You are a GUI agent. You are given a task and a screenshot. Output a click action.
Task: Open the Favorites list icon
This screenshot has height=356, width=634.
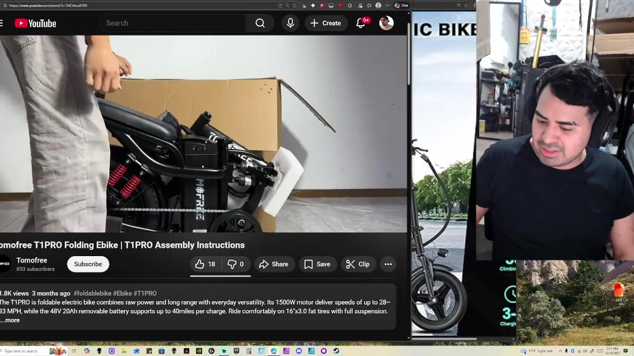(x=369, y=5)
